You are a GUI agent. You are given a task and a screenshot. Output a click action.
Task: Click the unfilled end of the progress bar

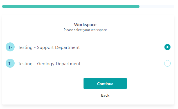(157, 6)
